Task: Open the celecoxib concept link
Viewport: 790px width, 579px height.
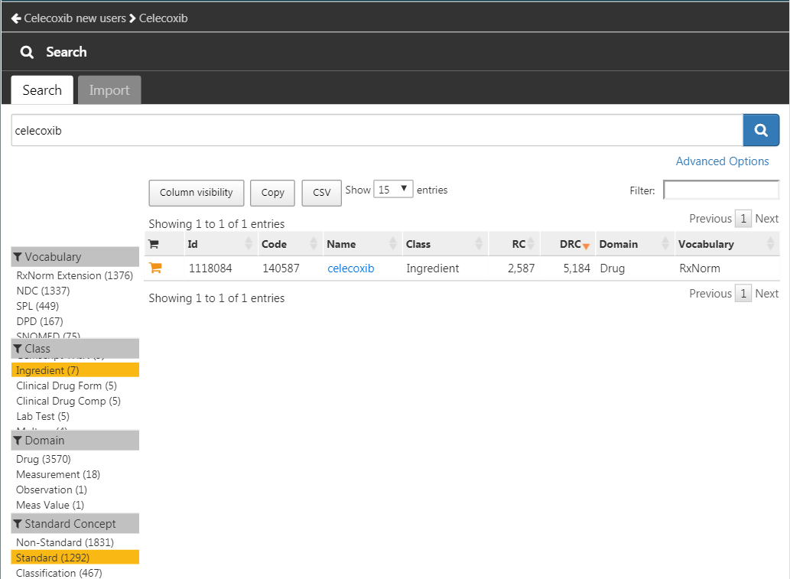Action: [351, 268]
